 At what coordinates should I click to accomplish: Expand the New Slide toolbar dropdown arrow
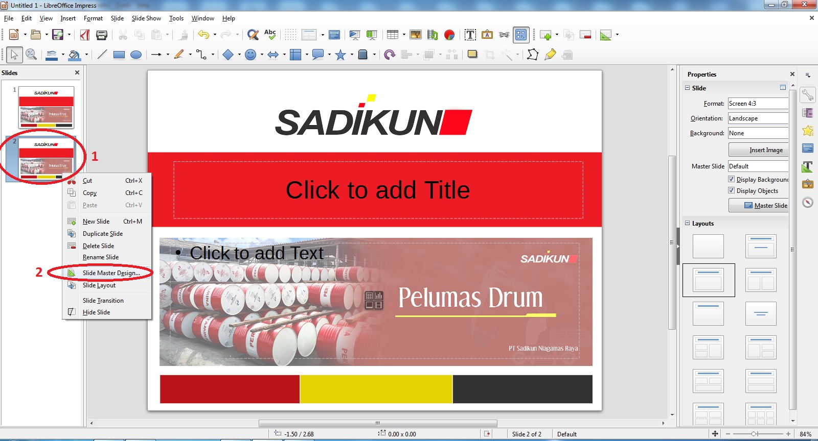[x=557, y=35]
